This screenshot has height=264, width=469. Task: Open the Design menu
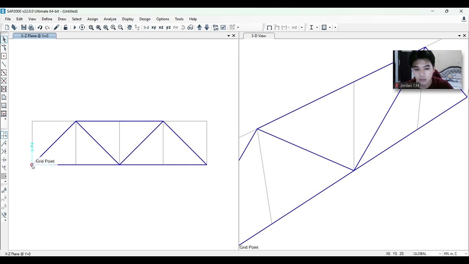(x=145, y=19)
